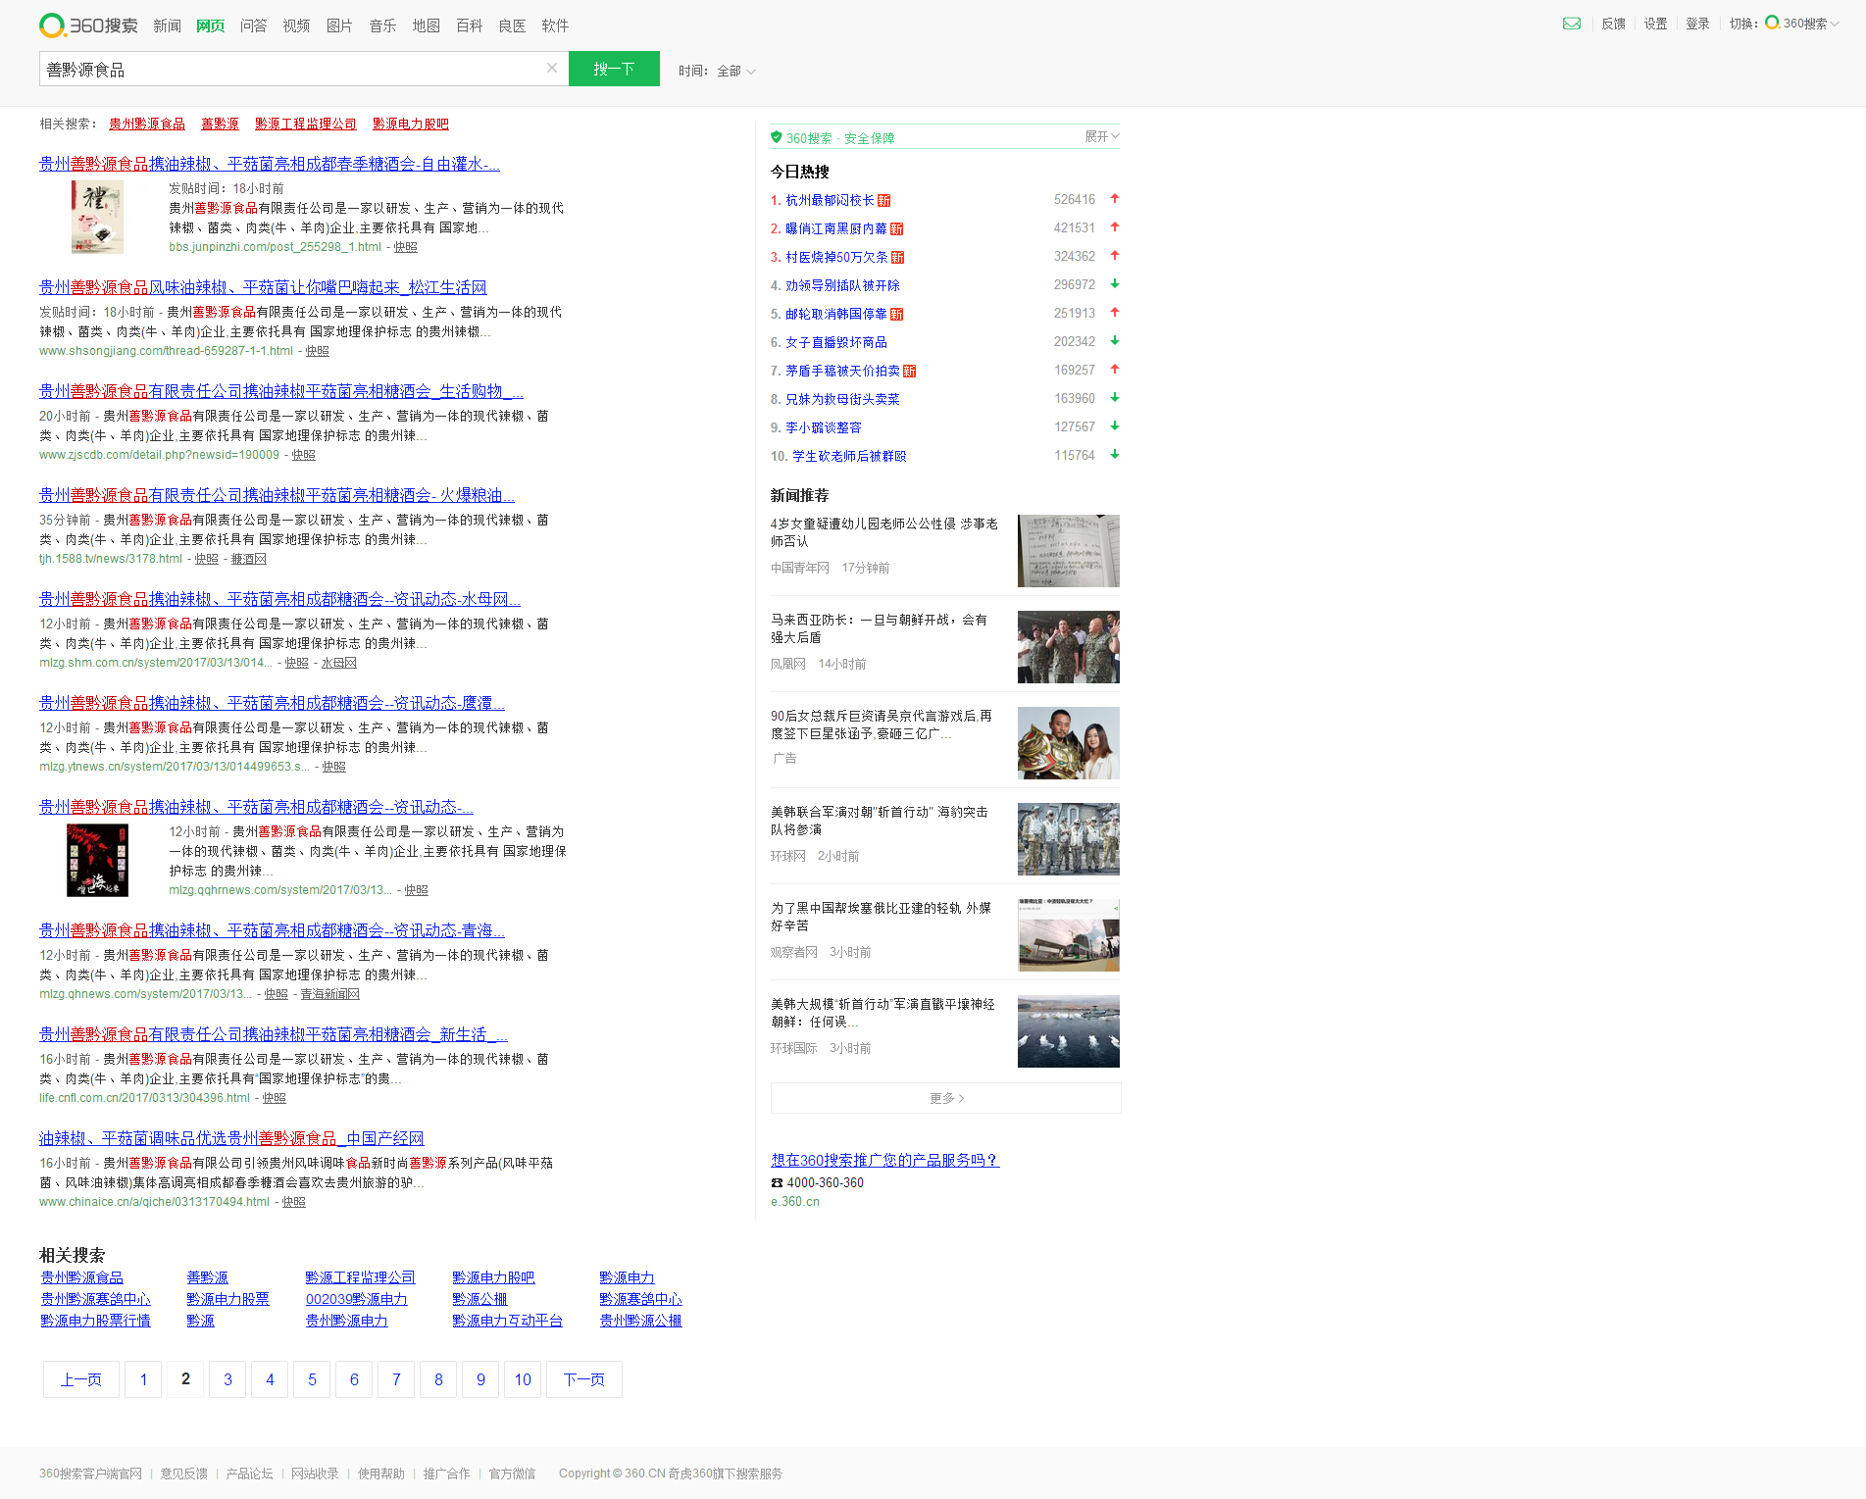This screenshot has height=1499, width=1866.
Task: Open 快照 for the shsongjiang.com result
Action: coord(317,351)
